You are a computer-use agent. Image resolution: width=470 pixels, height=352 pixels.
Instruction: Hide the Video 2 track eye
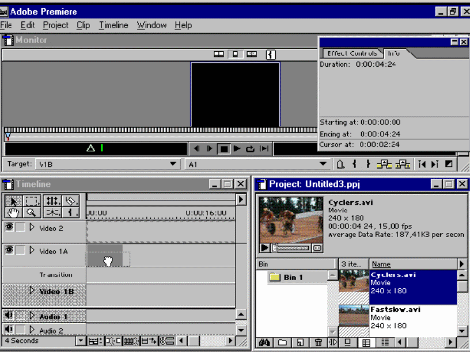(x=9, y=227)
